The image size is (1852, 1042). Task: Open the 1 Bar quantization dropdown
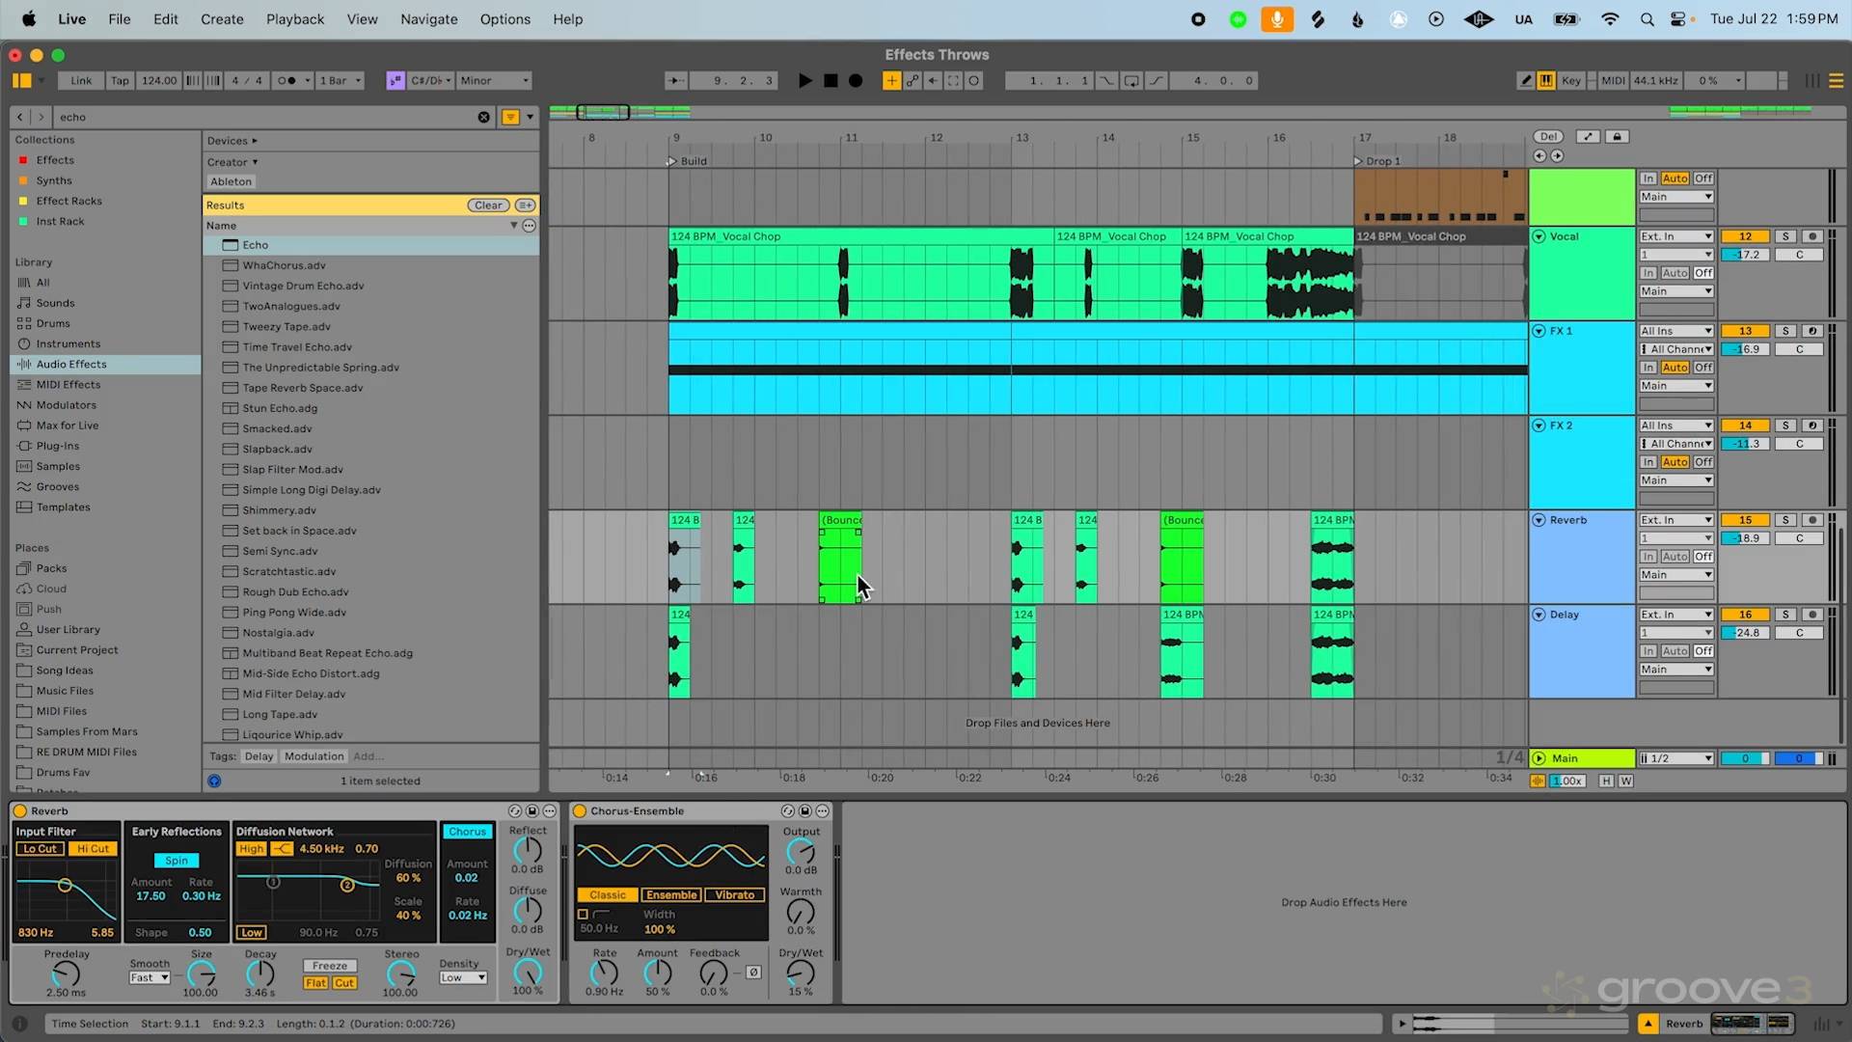340,81
